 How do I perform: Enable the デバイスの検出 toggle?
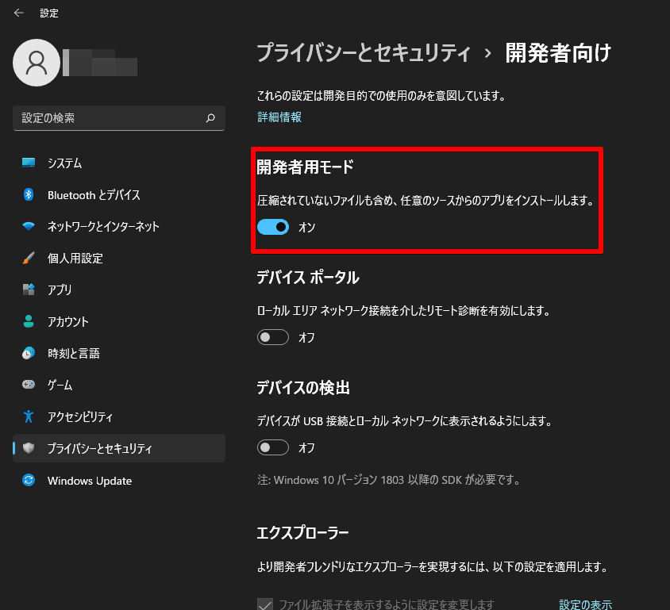273,448
